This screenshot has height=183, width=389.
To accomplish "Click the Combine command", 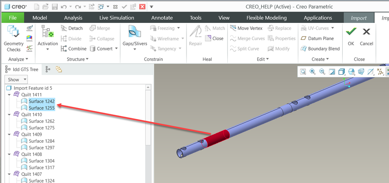I will (x=74, y=49).
